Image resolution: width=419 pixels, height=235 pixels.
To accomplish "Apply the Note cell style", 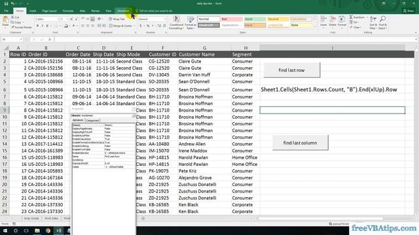I will coord(301,25).
